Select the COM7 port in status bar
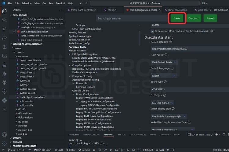This screenshot has width=229, height=152. point(71,150)
